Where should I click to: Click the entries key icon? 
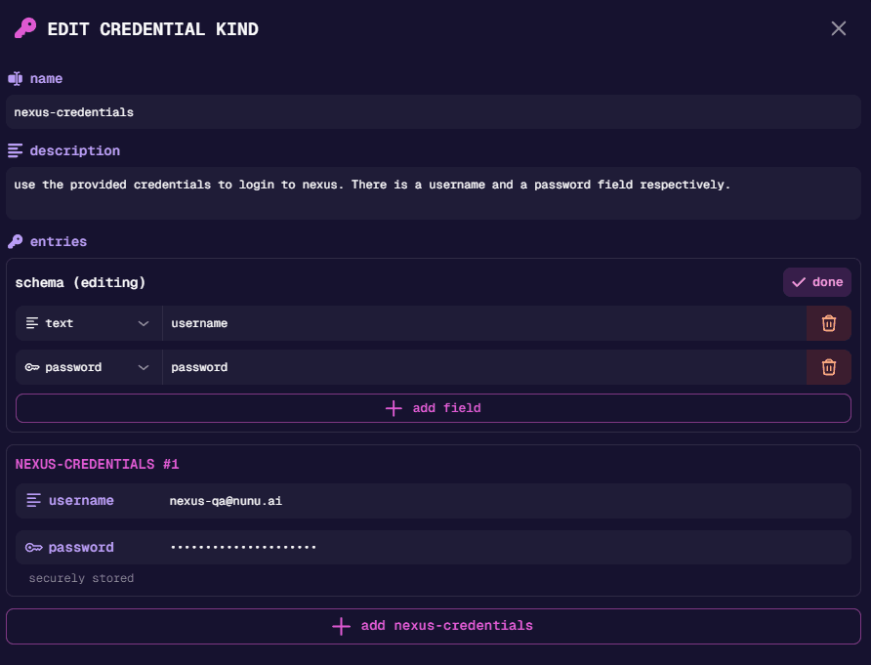pos(16,241)
